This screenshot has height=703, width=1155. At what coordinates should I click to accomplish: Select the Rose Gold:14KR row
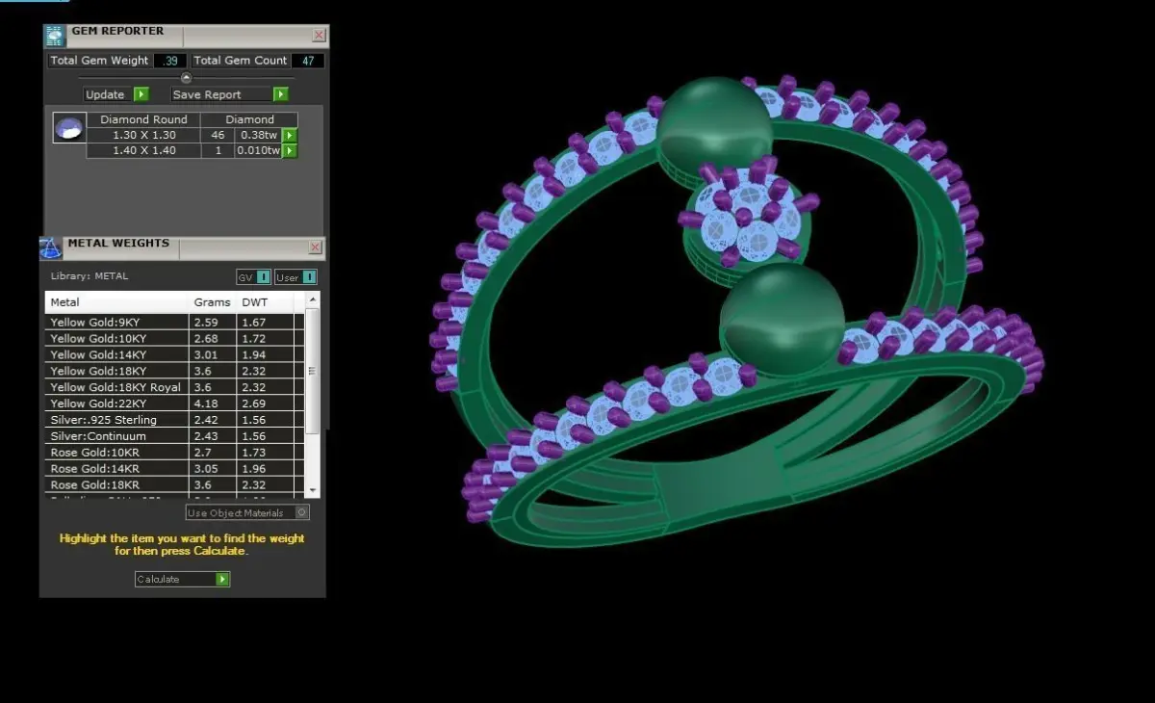click(x=174, y=469)
